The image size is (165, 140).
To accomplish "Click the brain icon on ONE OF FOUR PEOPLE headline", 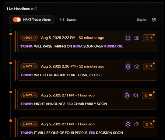I will pos(128,124).
